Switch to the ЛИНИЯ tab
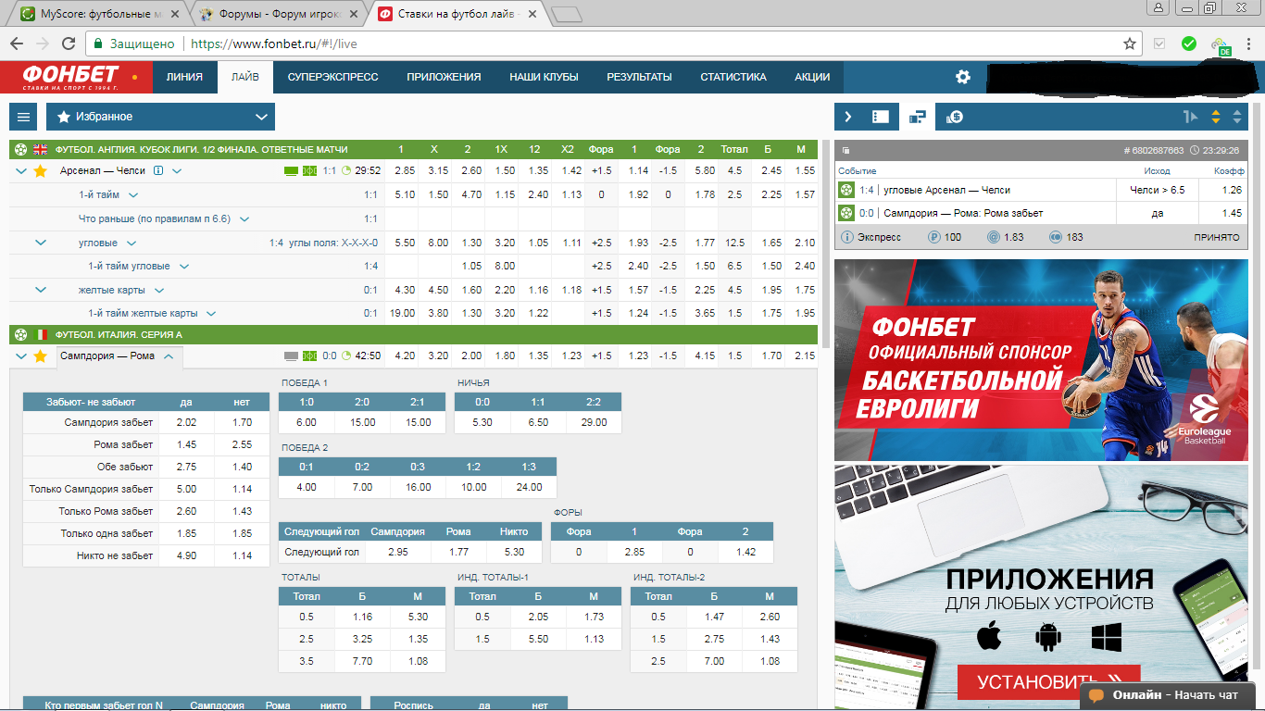This screenshot has height=711, width=1265. point(184,77)
